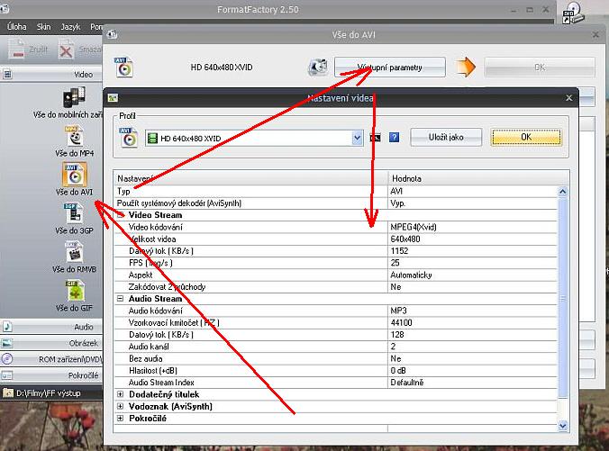
Task: Expand the Pokročilé settings group
Action: (121, 419)
